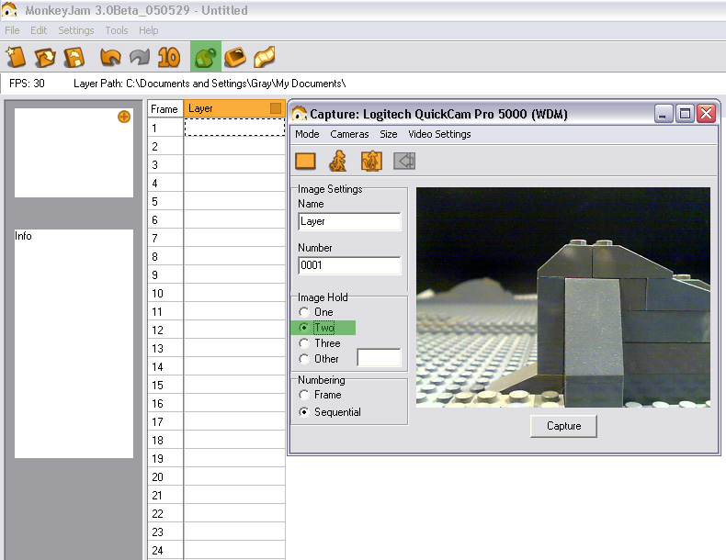Open the Cameras menu in Capture window
This screenshot has width=726, height=560.
[349, 134]
